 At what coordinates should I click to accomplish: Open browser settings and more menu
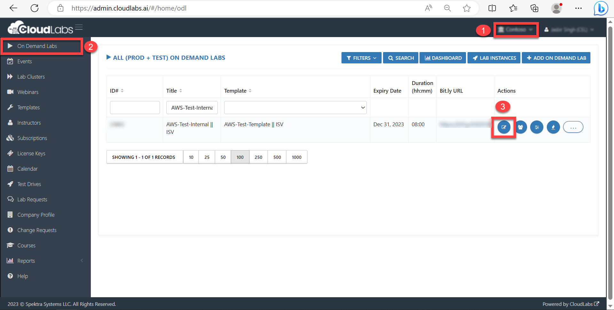[x=578, y=8]
